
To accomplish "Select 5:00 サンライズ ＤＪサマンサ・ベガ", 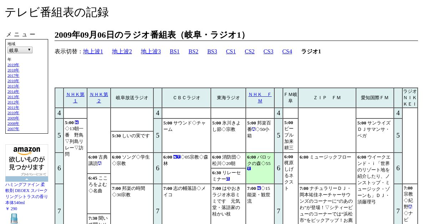I will coord(375,135).
